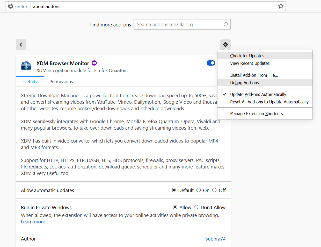321x247 pixels.
Task: Click the back arrow to return
Action: (21, 44)
